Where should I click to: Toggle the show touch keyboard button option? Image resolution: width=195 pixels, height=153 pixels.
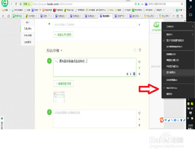click(178, 47)
